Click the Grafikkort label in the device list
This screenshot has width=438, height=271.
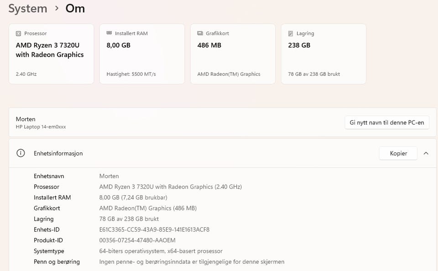pos(47,208)
